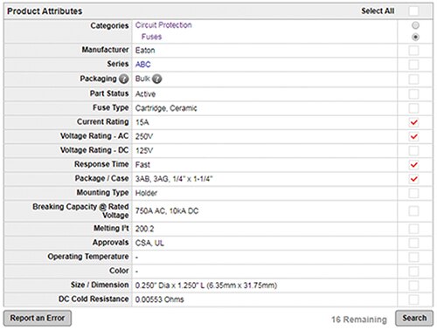Check the Packaging Bulk checkbox
Image resolution: width=437 pixels, height=330 pixels.
pos(413,79)
